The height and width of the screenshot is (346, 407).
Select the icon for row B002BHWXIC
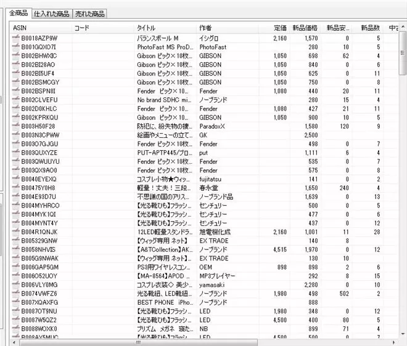[16, 56]
